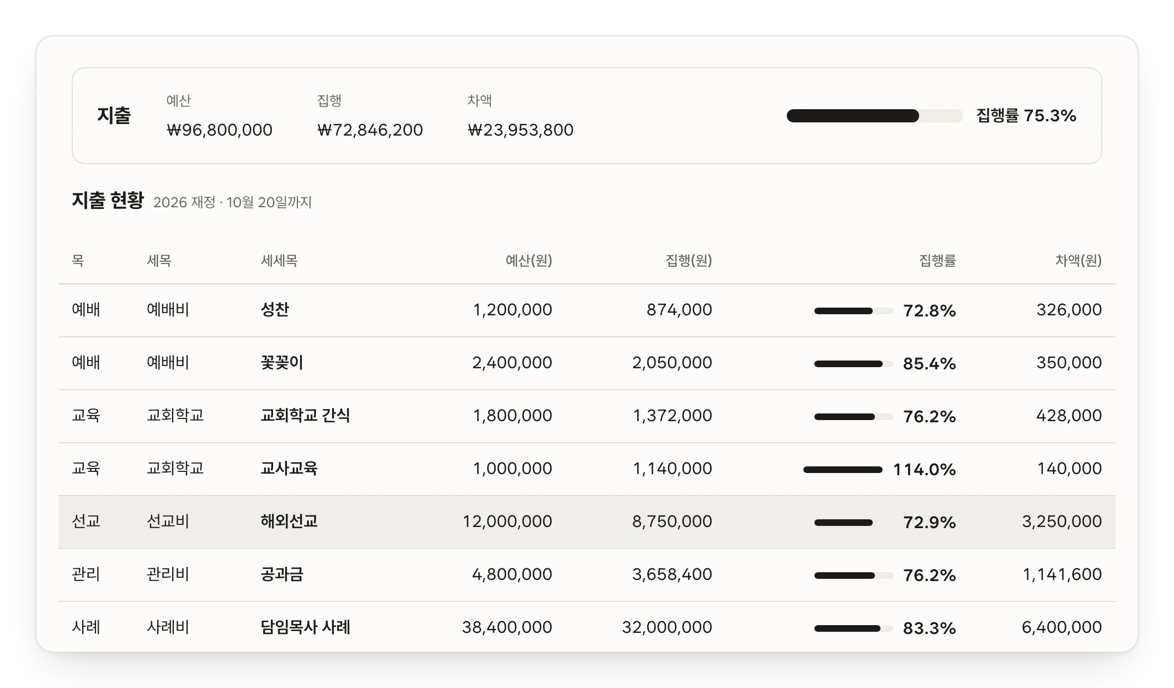Click the 선교비 sub-category cell
The image size is (1174, 688).
coord(168,521)
